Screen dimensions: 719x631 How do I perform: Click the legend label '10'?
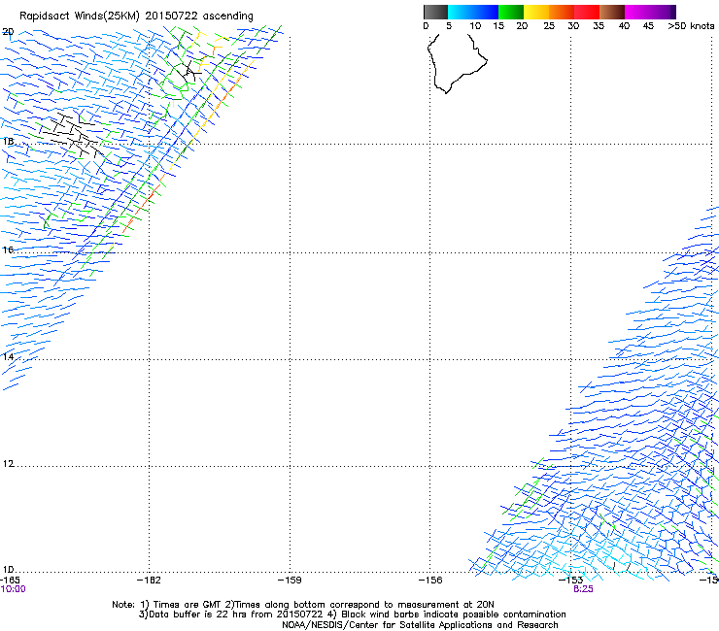[474, 26]
